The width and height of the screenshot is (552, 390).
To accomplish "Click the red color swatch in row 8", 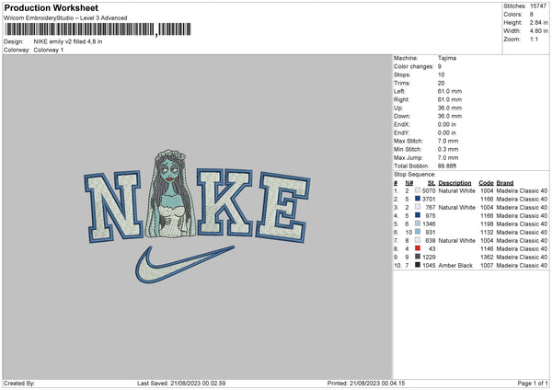I will point(418,248).
